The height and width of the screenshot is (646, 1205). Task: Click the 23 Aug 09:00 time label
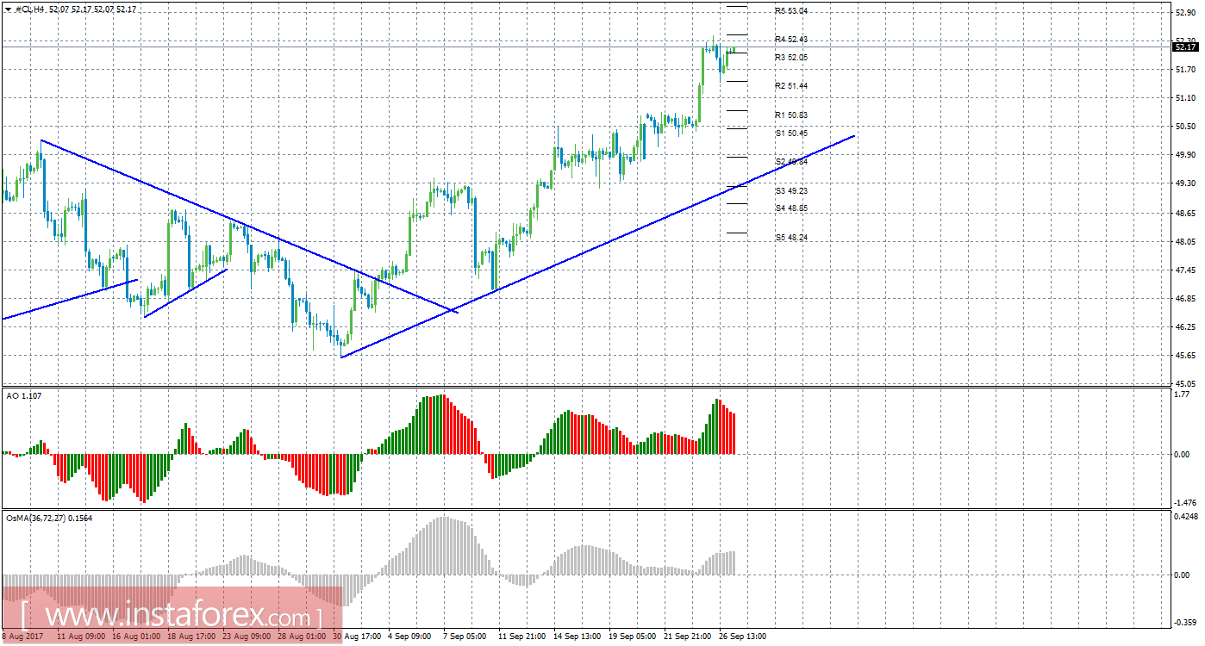tap(248, 637)
